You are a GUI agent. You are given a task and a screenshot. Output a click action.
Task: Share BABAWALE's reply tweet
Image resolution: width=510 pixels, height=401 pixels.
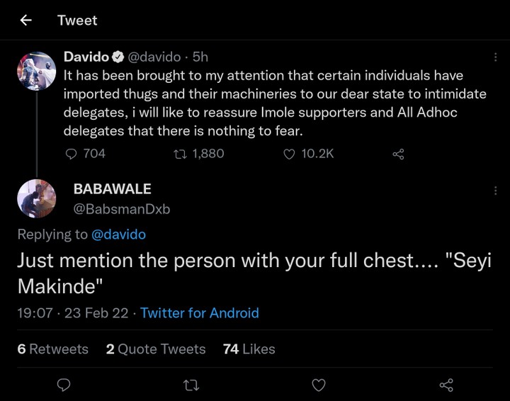(446, 385)
